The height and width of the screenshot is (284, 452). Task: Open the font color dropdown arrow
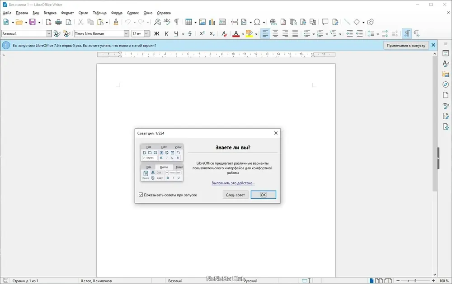pos(243,34)
